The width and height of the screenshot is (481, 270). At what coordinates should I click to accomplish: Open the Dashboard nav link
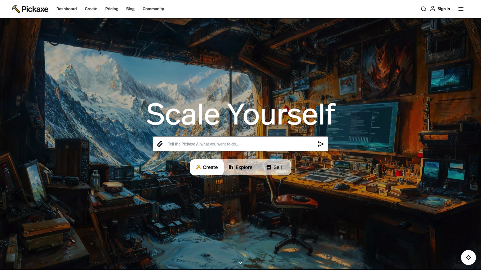pyautogui.click(x=66, y=9)
